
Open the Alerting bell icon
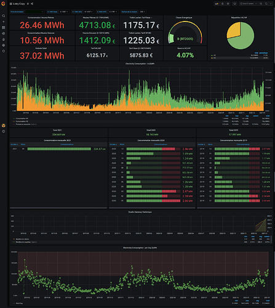point(4,39)
